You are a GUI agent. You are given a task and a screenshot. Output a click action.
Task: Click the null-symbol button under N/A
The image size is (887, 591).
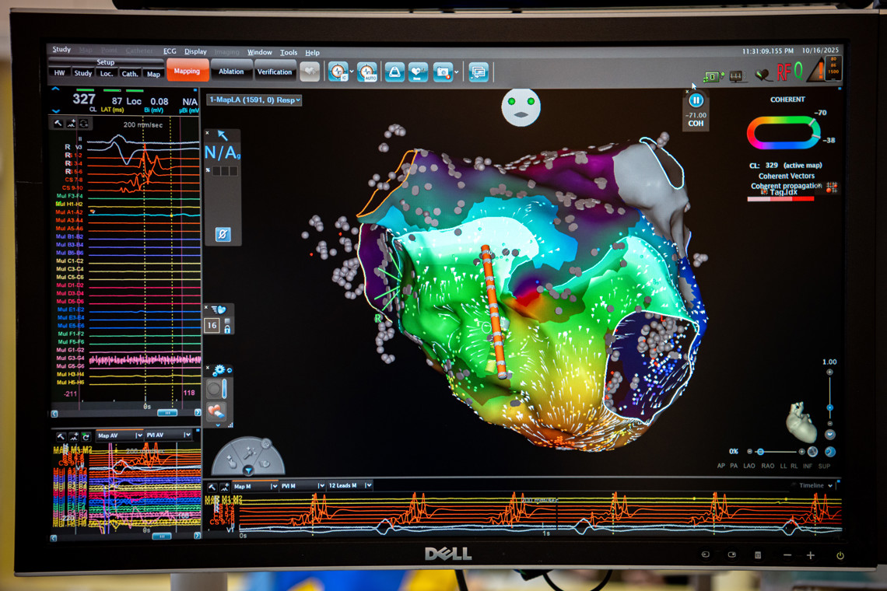pos(223,234)
